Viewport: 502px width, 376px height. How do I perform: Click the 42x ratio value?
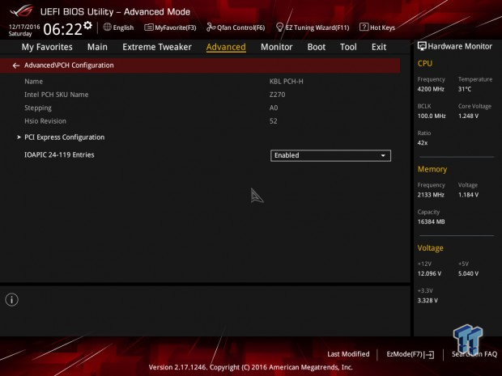pos(423,143)
